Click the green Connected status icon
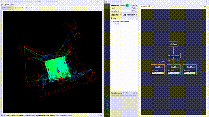The width and height of the screenshot is (209, 117). pos(127,6)
